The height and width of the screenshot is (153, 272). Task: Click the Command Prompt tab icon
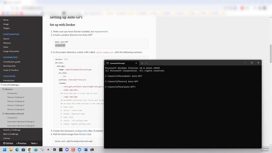[x=108, y=63]
